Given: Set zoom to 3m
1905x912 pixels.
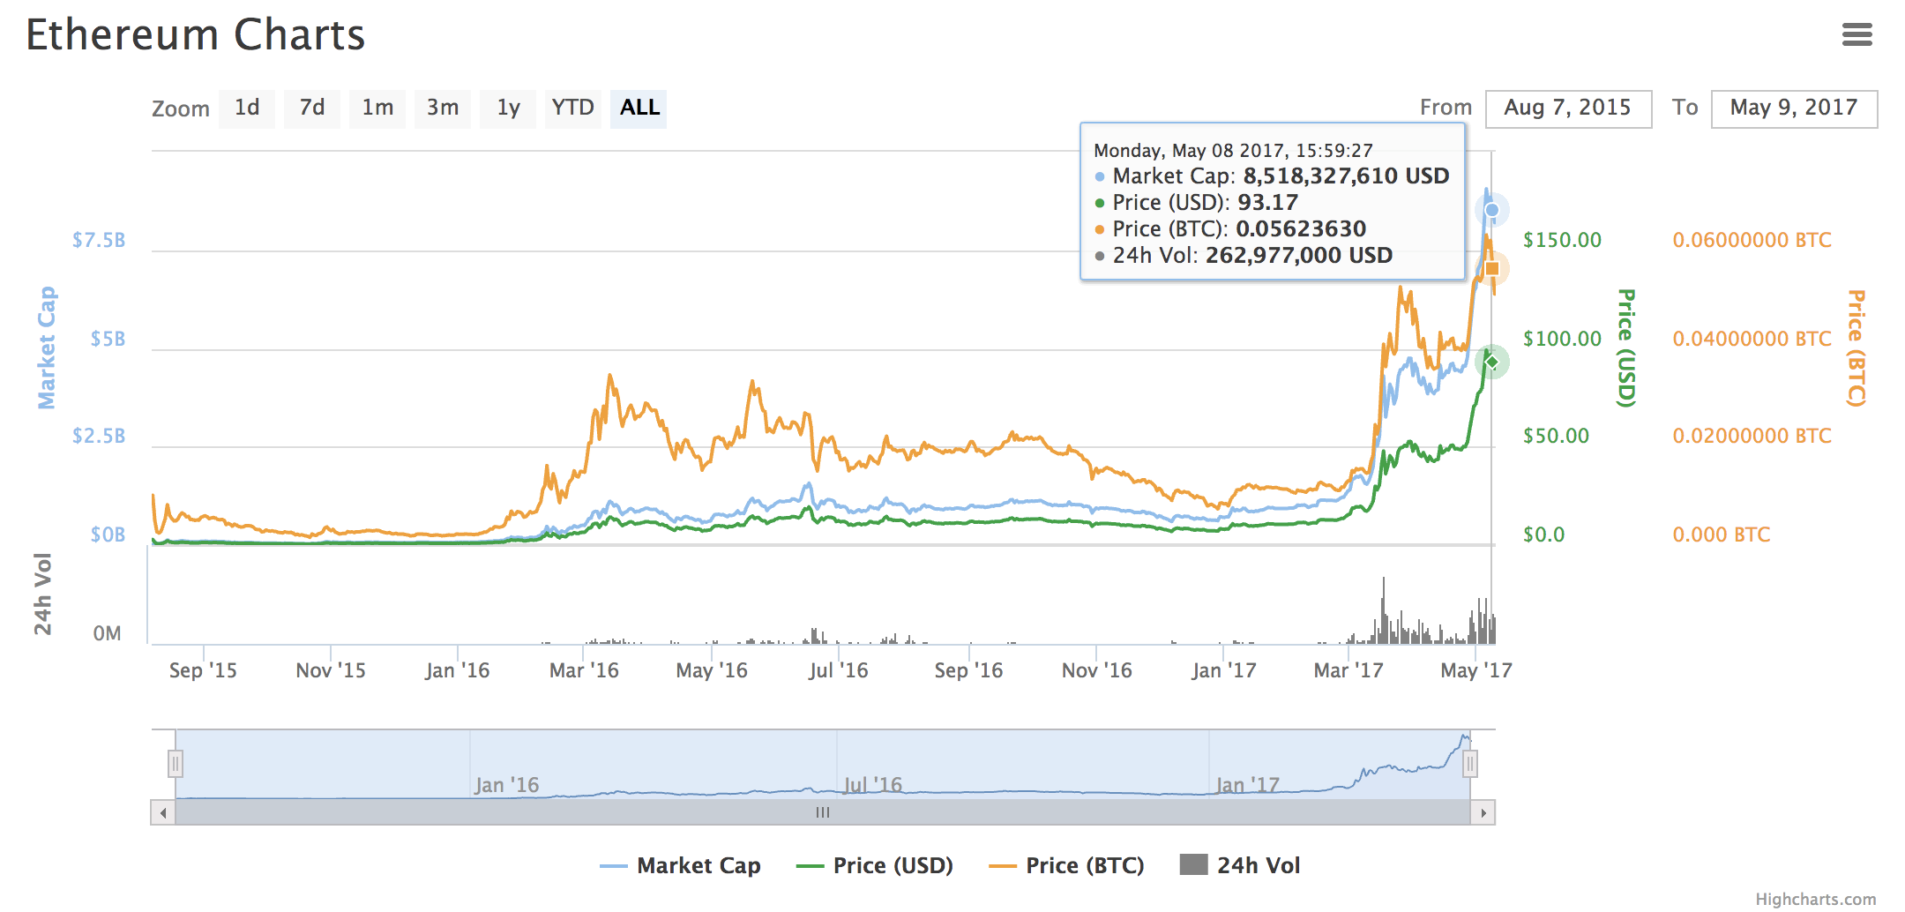Looking at the screenshot, I should point(443,108).
